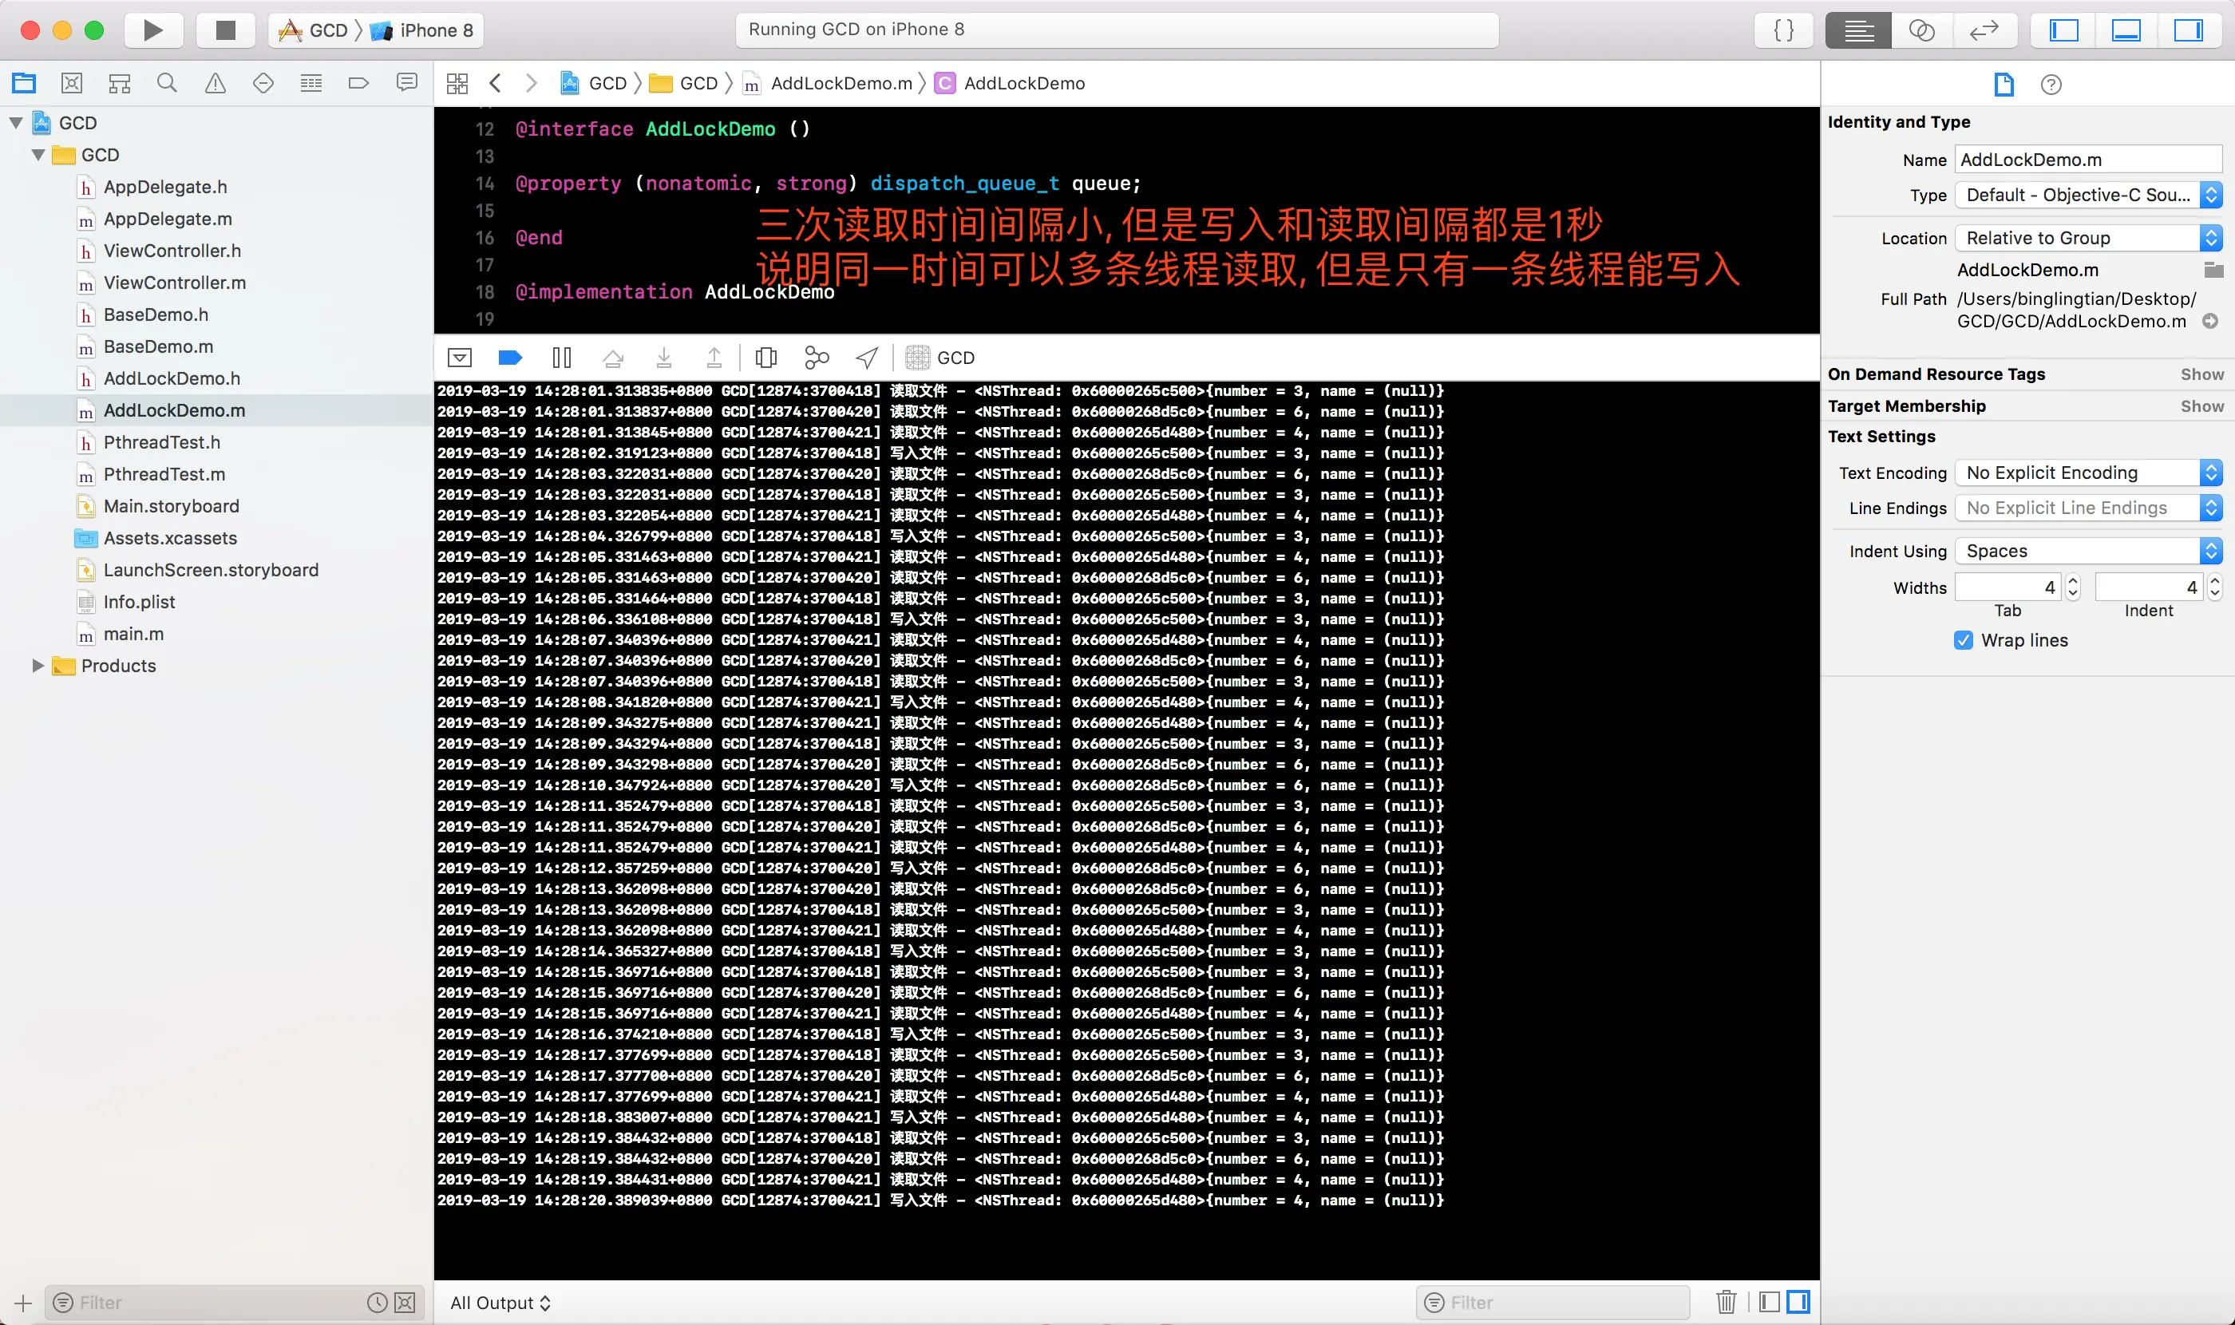The height and width of the screenshot is (1325, 2235).
Task: Toggle breakpoints activation in debug bar
Action: 510,358
